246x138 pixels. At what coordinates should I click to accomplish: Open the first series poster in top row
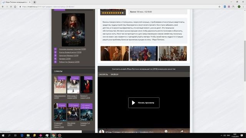coord(60,85)
